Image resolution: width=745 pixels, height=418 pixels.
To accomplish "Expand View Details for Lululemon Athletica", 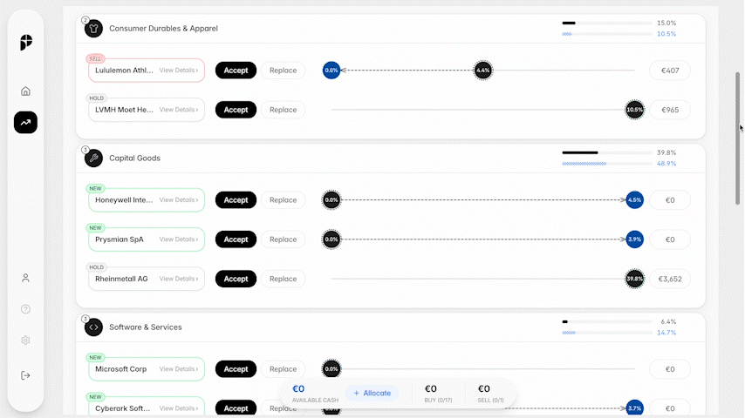I will (179, 70).
